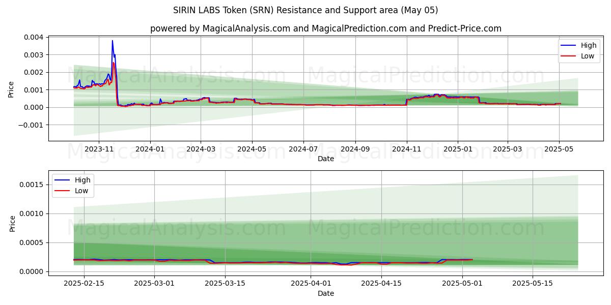Image resolution: width=611 pixels, height=305 pixels.
Task: Click the 2024-07 date tick label
Action: (303, 149)
